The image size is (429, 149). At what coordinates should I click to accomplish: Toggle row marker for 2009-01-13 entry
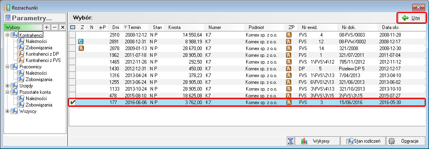pos(73,48)
